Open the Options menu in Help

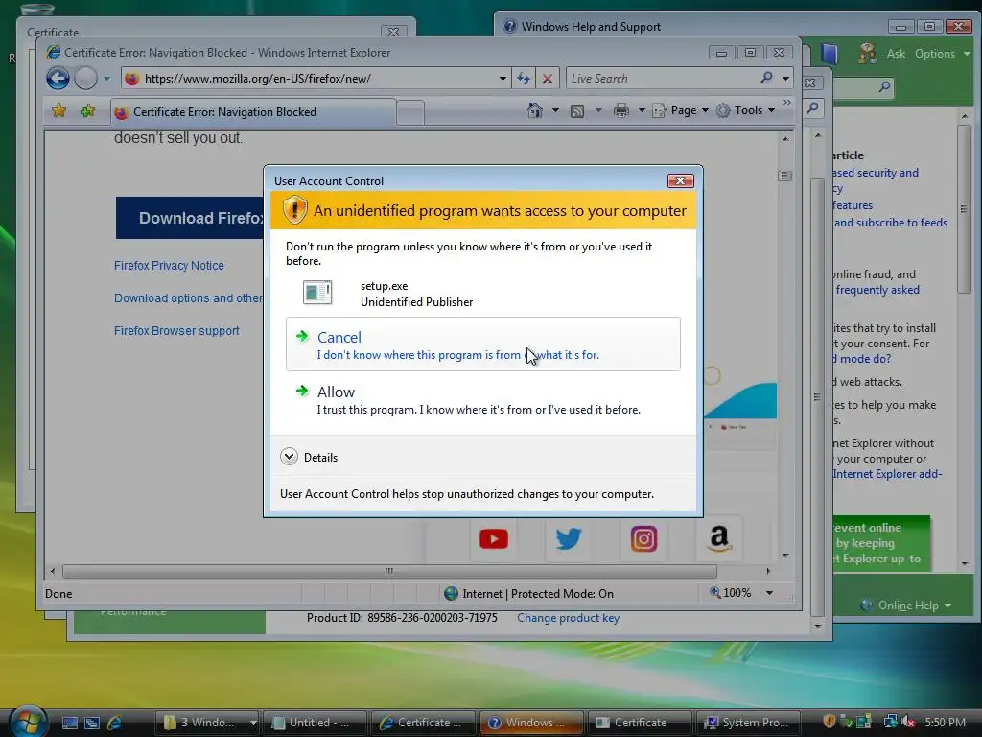[942, 54]
